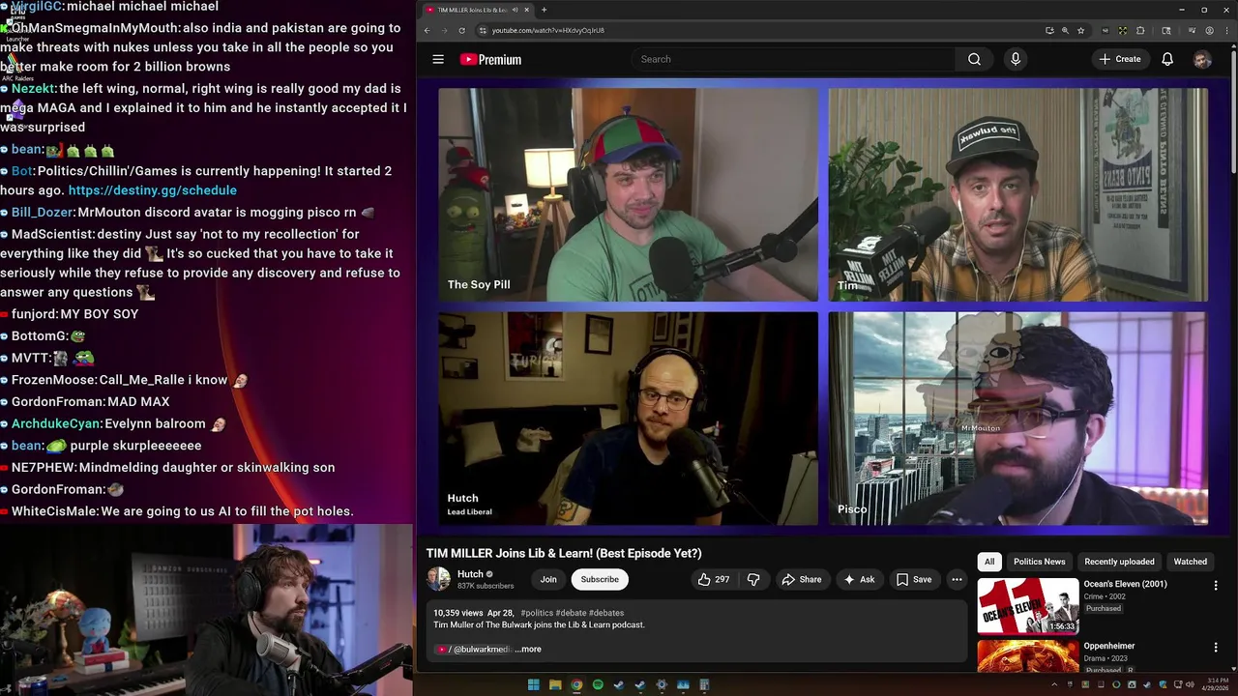
Task: Select the Politics News filter chip
Action: [x=1040, y=562]
